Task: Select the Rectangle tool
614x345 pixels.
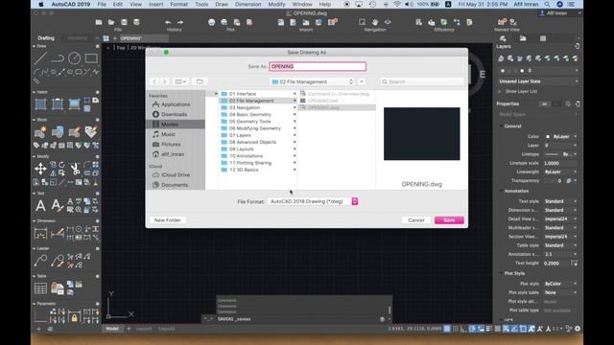Action: [91, 58]
